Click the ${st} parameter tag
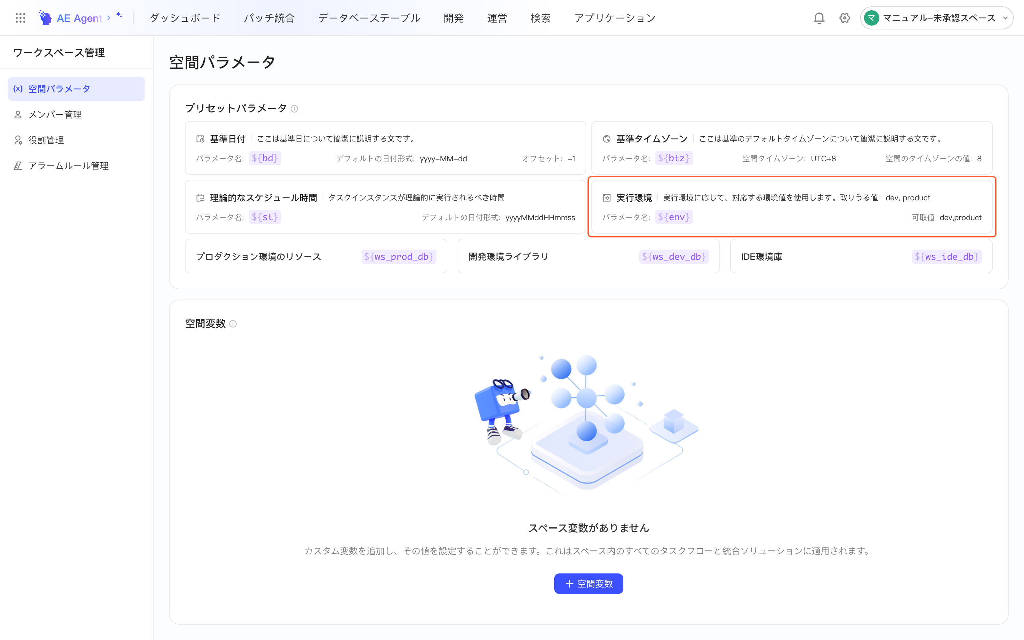1024x640 pixels. pos(265,217)
